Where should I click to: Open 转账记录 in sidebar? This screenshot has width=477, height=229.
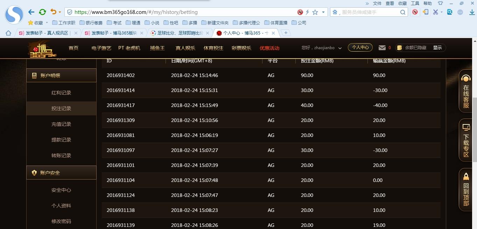pyautogui.click(x=61, y=155)
